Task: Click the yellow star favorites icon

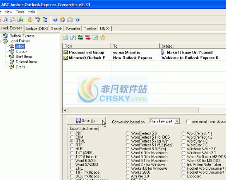Action: (x=103, y=37)
